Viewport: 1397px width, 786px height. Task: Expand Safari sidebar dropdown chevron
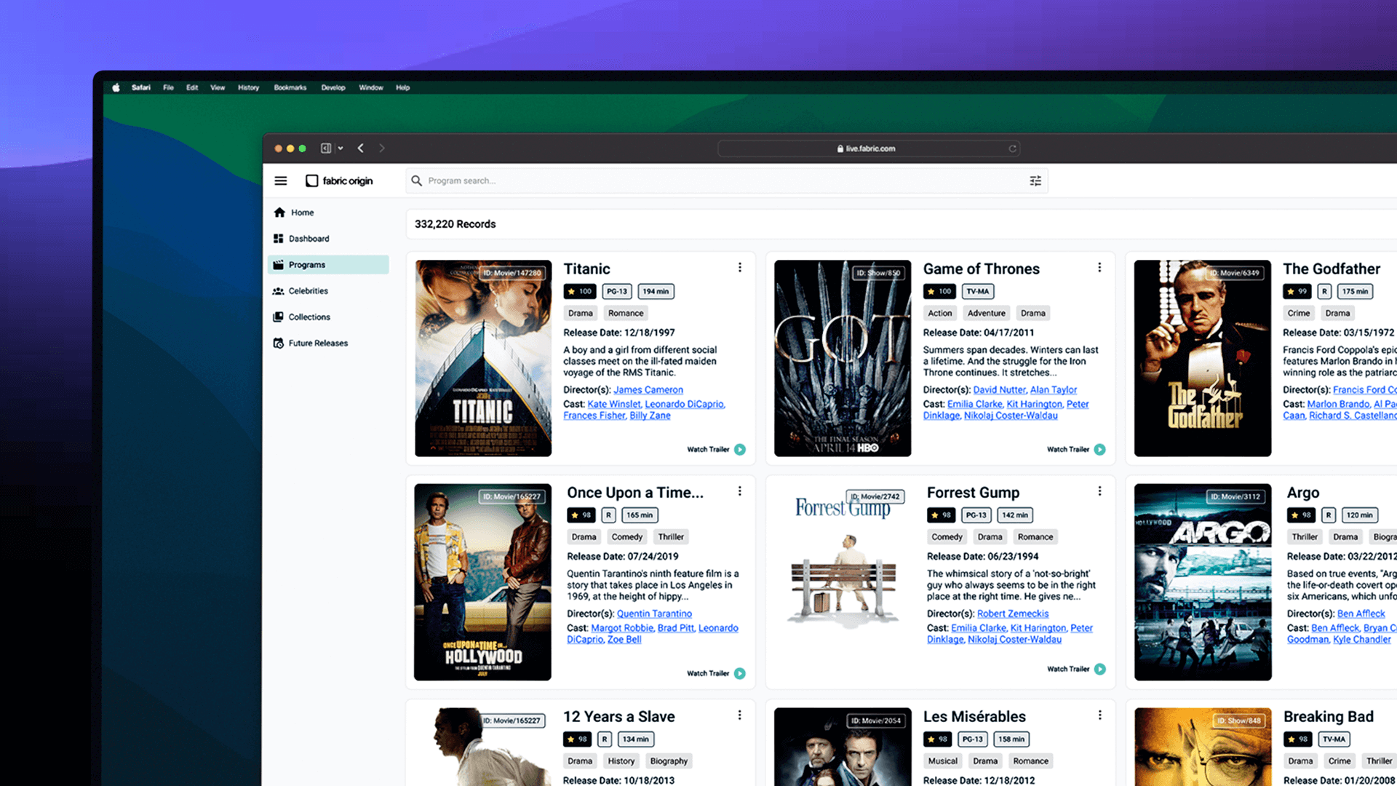(341, 148)
